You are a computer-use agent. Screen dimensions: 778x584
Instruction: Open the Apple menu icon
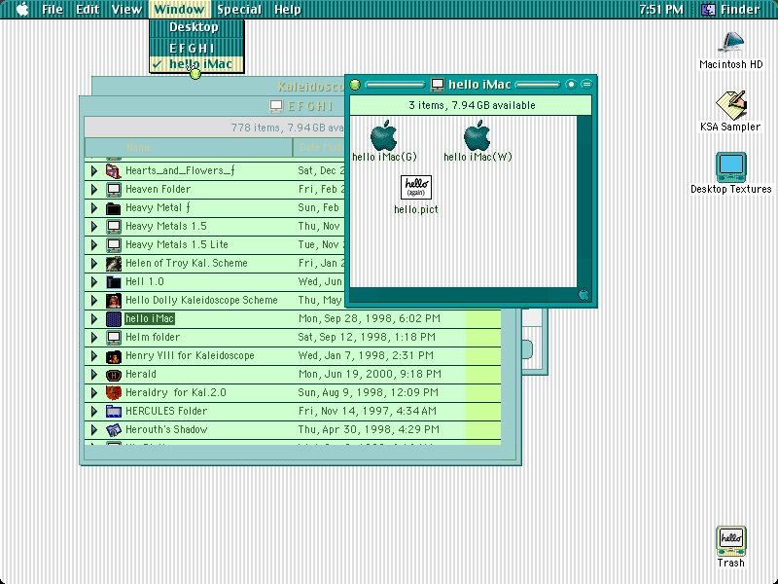pyautogui.click(x=22, y=9)
